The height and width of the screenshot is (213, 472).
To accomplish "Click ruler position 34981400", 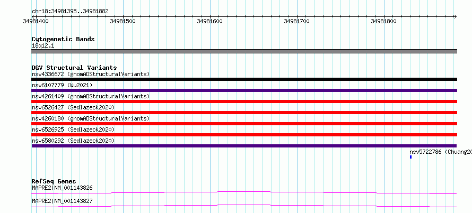I will coord(36,21).
